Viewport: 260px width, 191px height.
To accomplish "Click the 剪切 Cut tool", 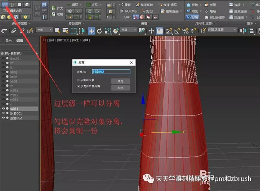I will (146, 11).
